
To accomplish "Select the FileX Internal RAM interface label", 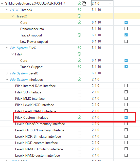I will (x=36, y=86).
